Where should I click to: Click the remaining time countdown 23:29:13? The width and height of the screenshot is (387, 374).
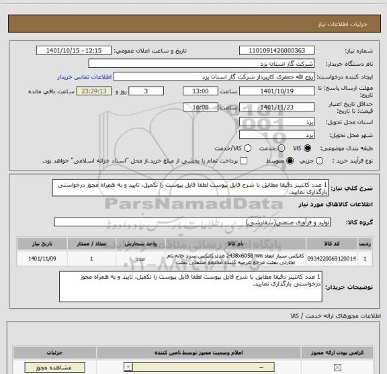pyautogui.click(x=94, y=91)
